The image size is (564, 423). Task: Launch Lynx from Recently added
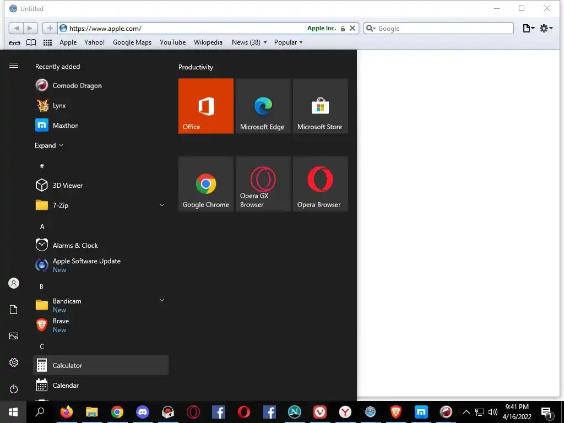click(101, 105)
